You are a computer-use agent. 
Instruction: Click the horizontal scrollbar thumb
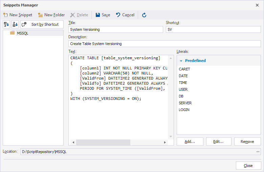tap(103, 142)
